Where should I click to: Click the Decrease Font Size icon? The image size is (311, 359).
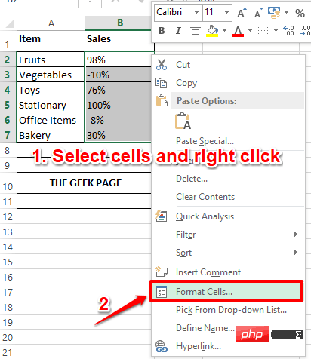tap(258, 13)
